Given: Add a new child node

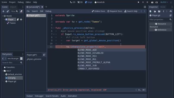Looking at the screenshot, I should (3, 11).
